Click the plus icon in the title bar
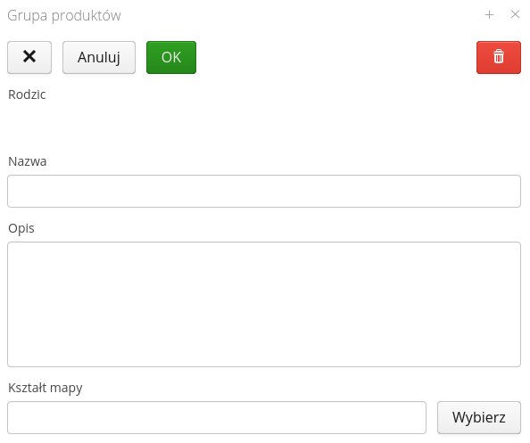Image resolution: width=530 pixels, height=443 pixels. click(x=489, y=14)
